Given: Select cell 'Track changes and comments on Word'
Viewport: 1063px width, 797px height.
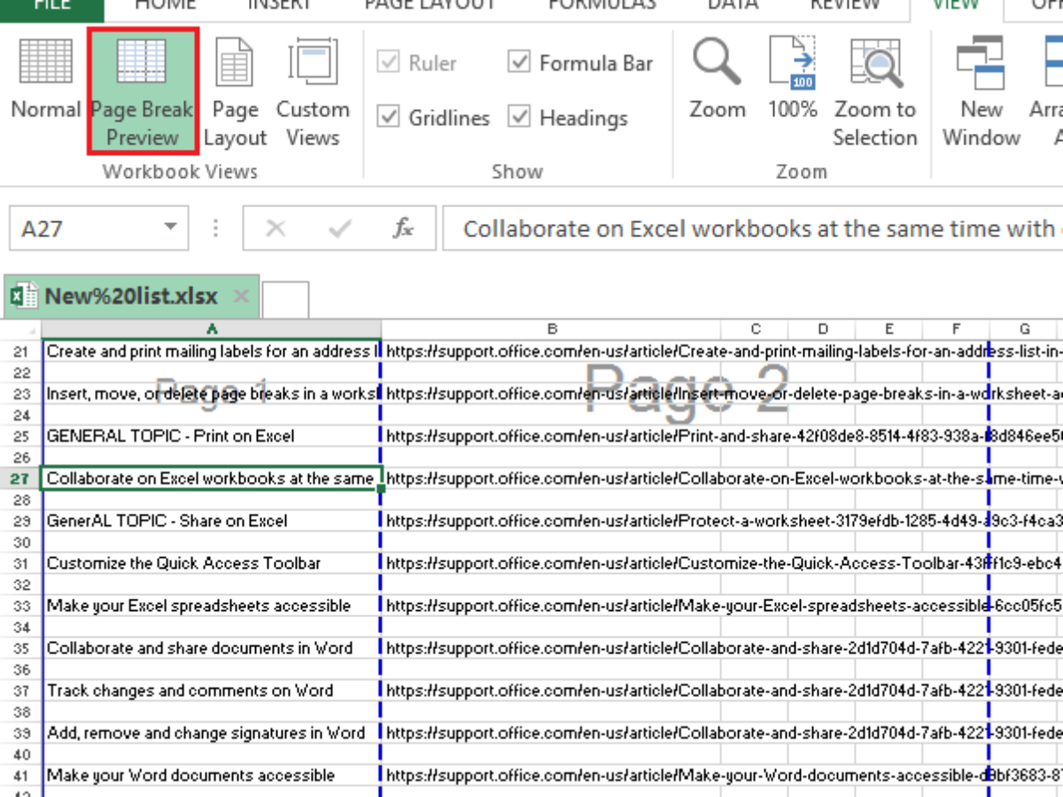Looking at the screenshot, I should click(x=212, y=691).
